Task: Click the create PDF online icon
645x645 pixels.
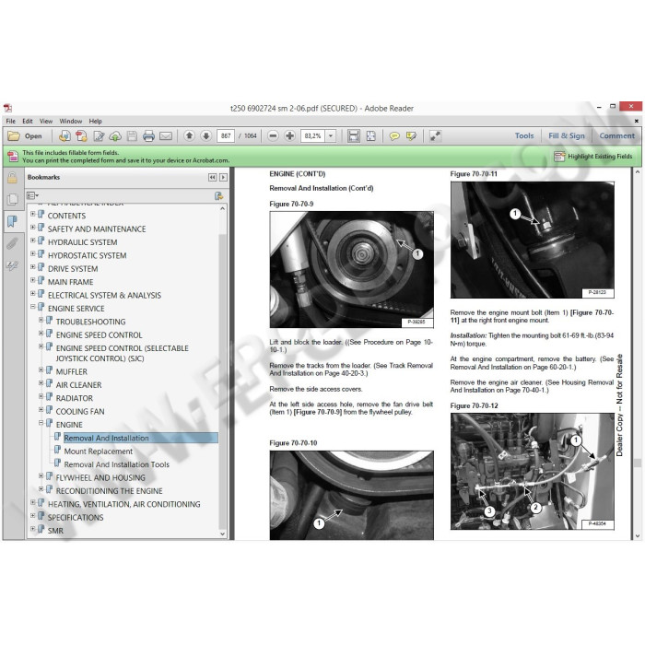Action: pyautogui.click(x=64, y=135)
